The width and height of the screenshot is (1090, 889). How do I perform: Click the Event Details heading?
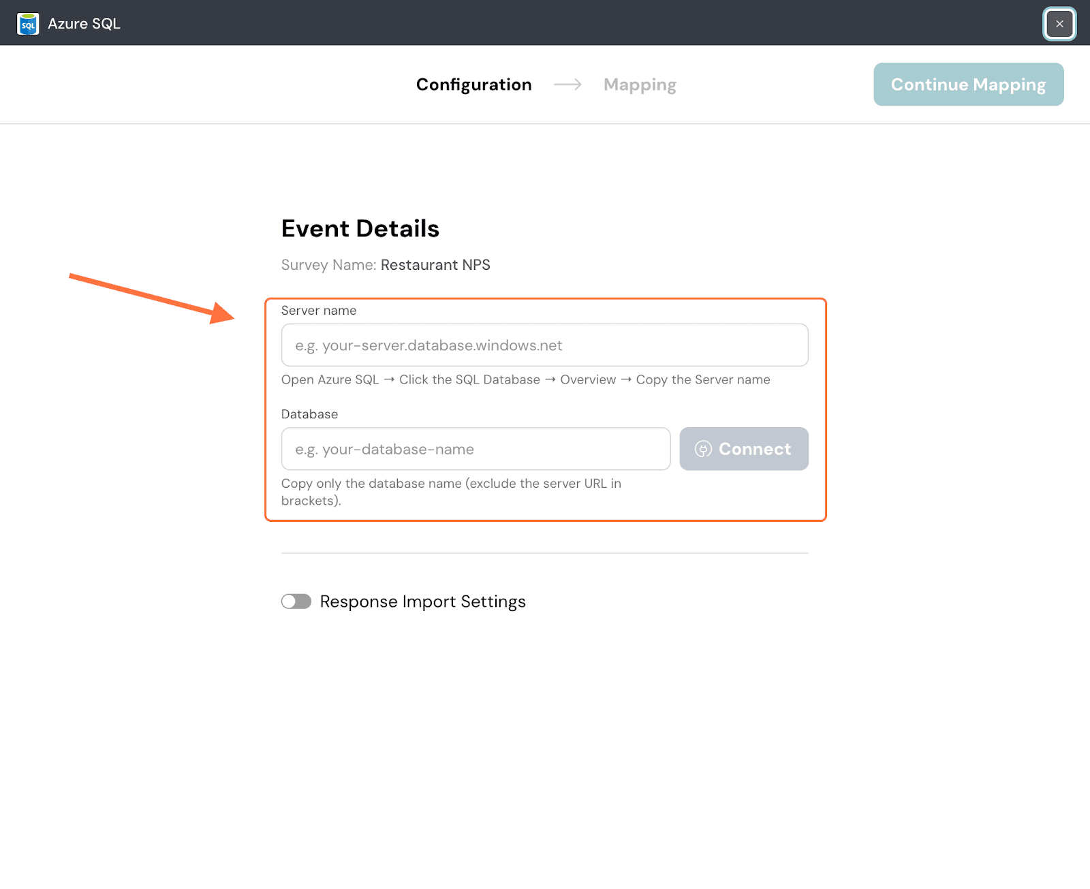[x=360, y=229]
